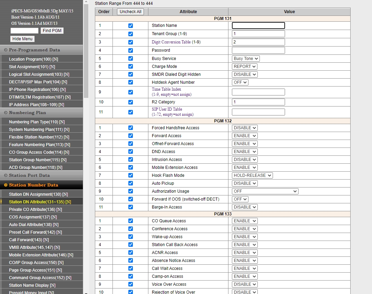Open Station DN Assignment(130) page
372x294 pixels.
click(x=38, y=194)
